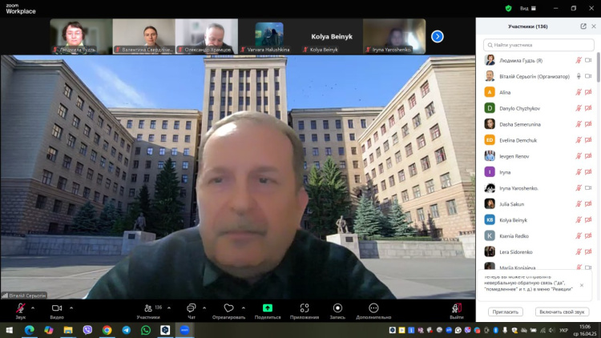Unmute microphone with the Звук button

tap(20, 308)
